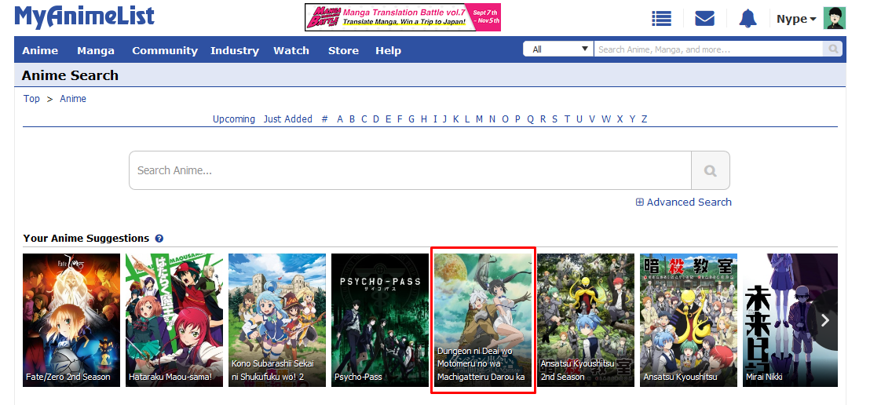Expand Advanced Search options
Image resolution: width=892 pixels, height=405 pixels.
tap(684, 202)
